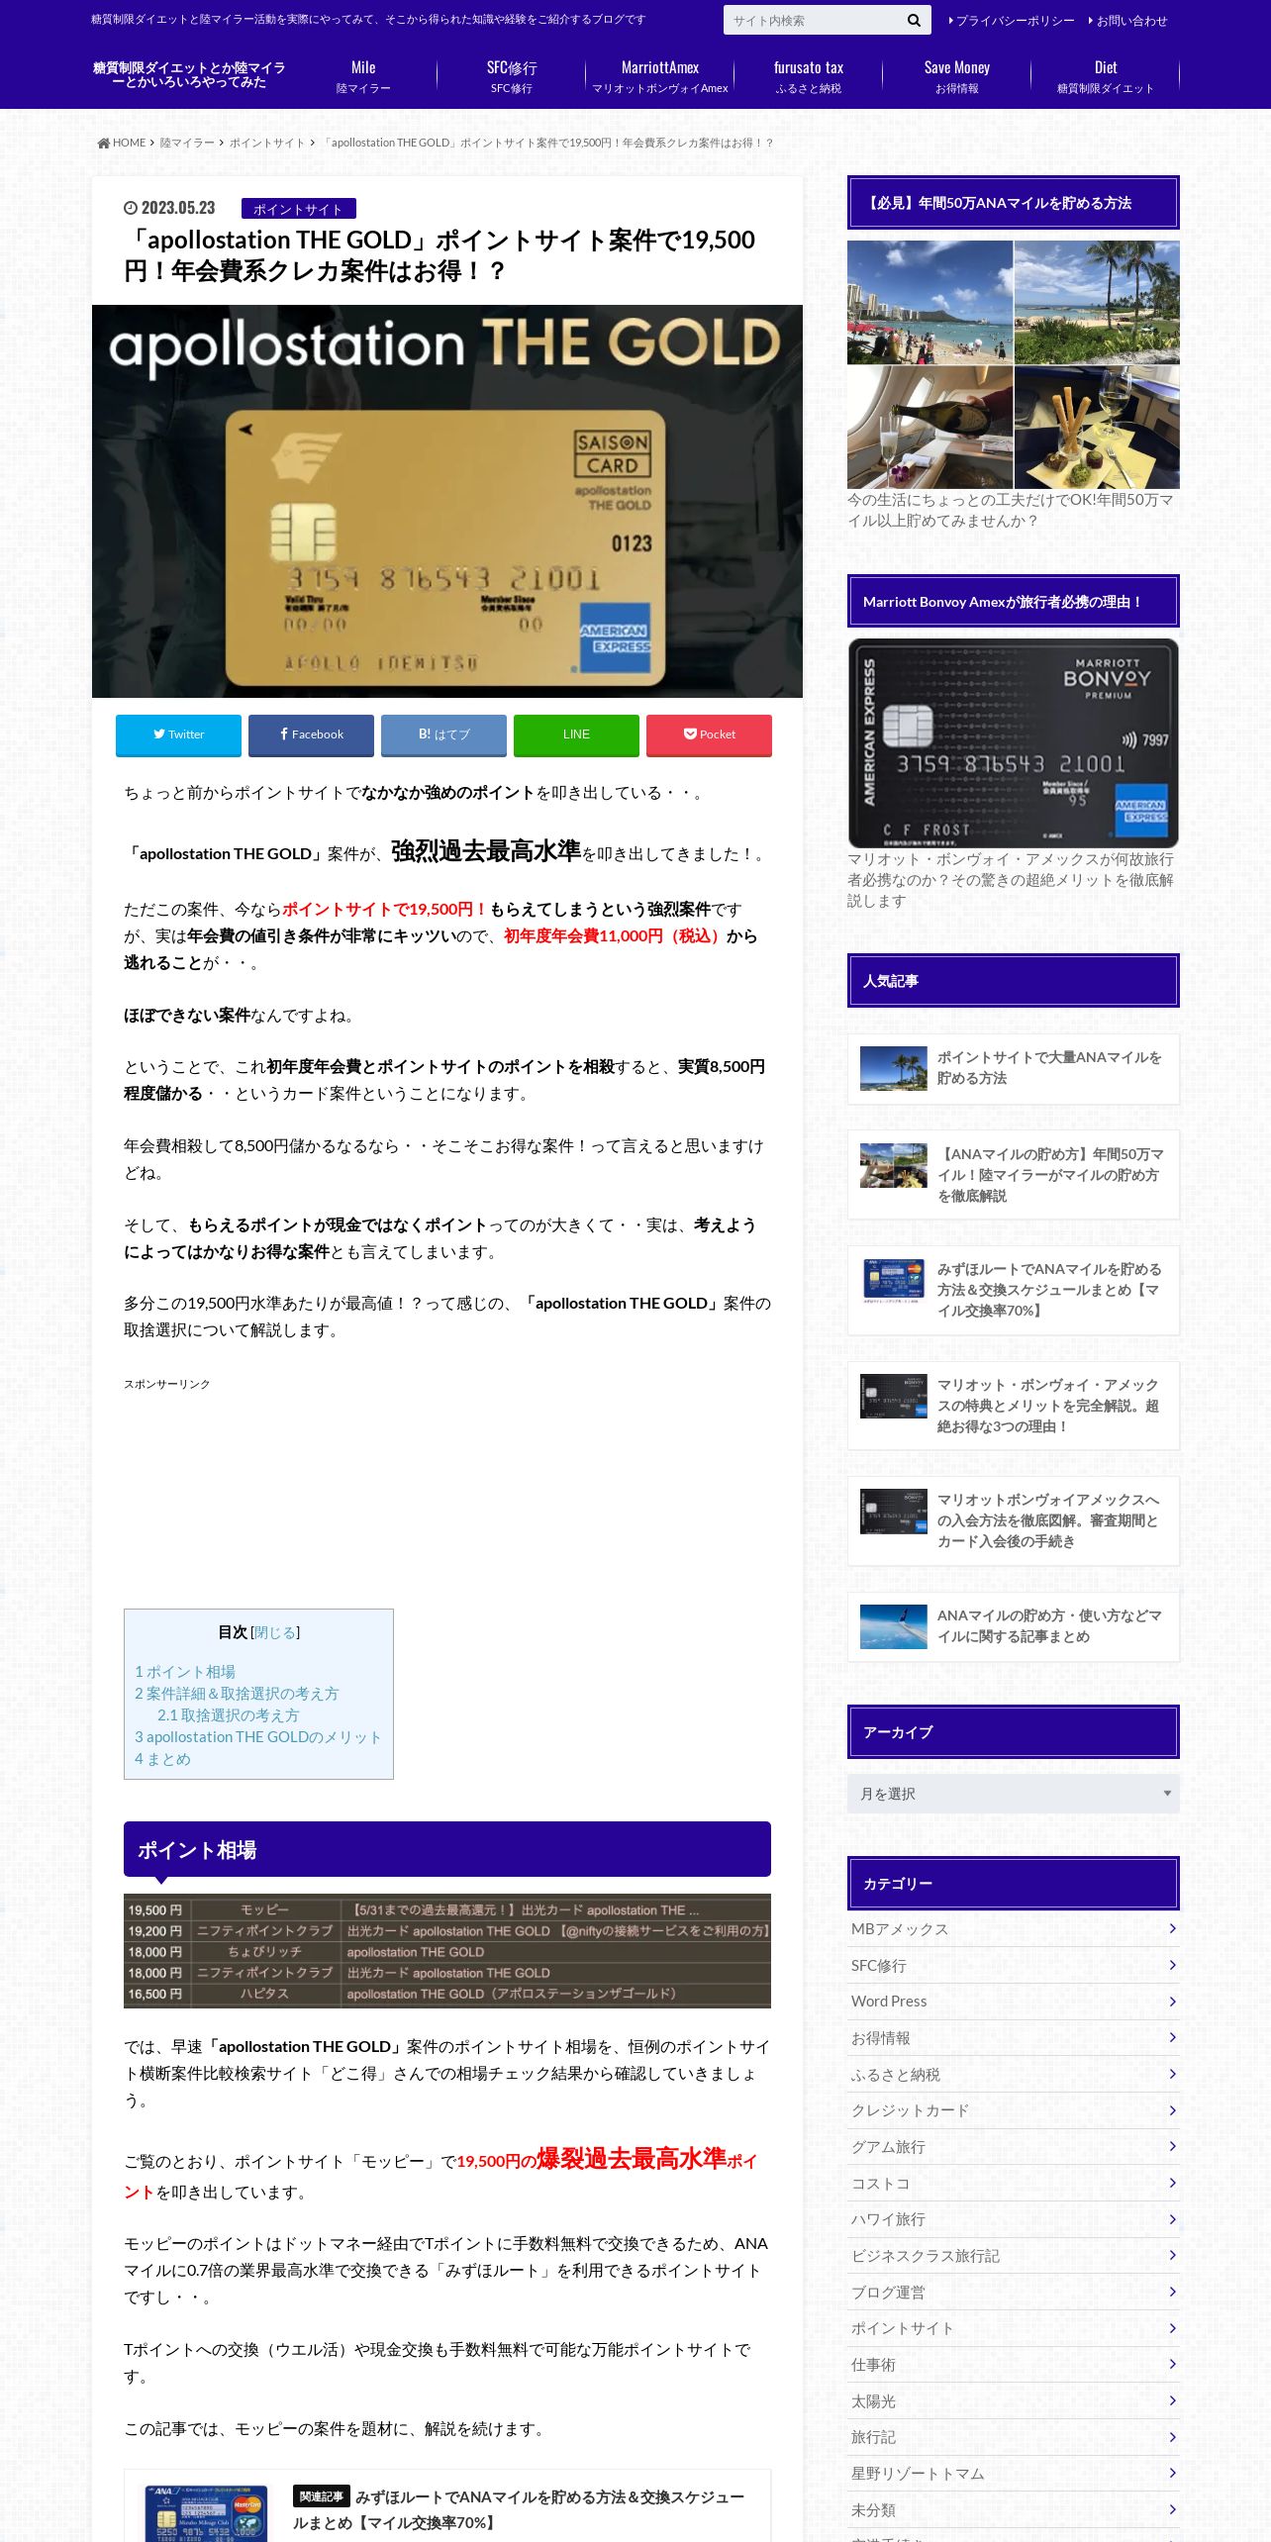Open the コストコ category
The width and height of the screenshot is (1271, 2542).
[1014, 2183]
